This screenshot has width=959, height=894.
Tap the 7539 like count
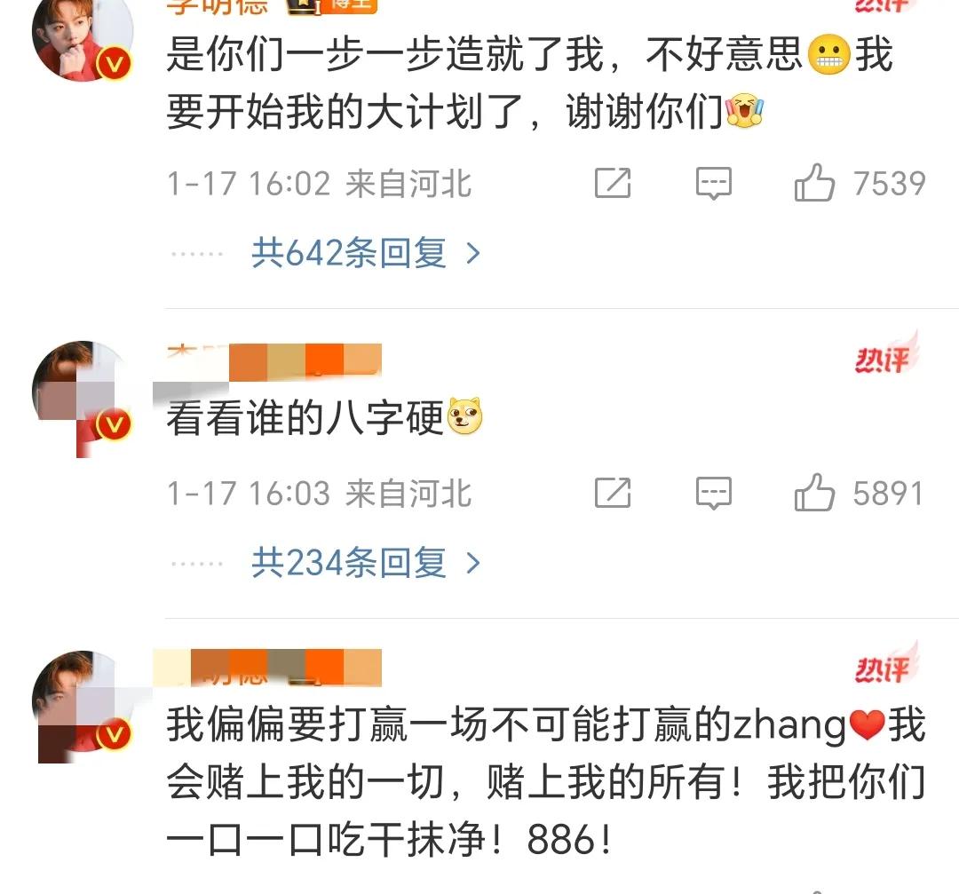(x=889, y=184)
